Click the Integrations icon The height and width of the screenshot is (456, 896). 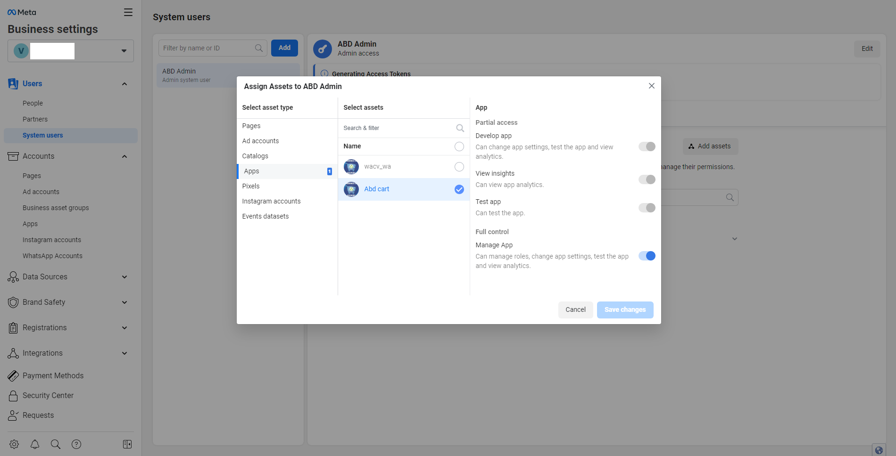(13, 353)
